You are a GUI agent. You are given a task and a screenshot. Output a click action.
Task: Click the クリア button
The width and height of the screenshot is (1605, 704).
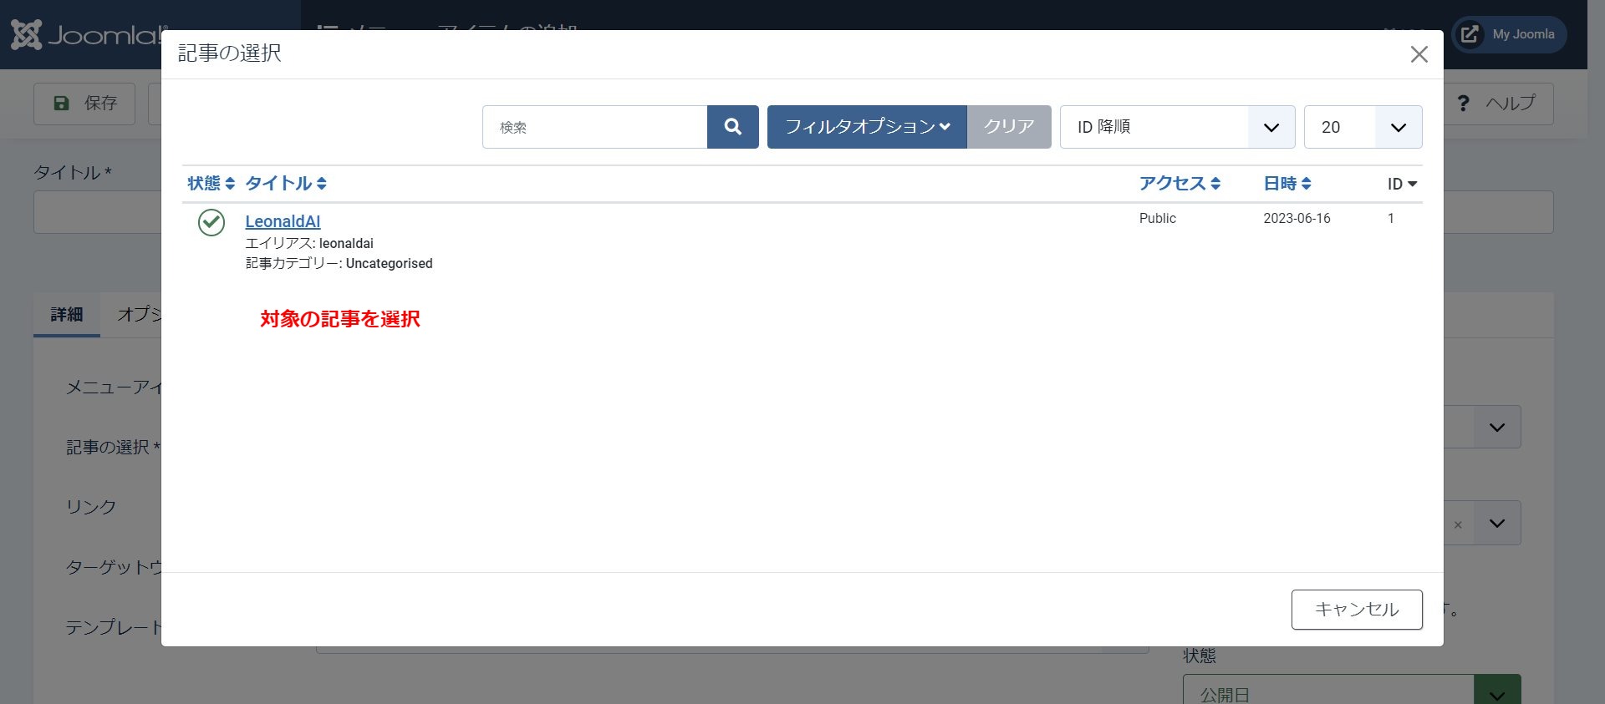(x=1009, y=127)
